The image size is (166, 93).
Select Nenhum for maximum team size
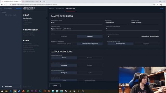pyautogui.click(x=64, y=58)
